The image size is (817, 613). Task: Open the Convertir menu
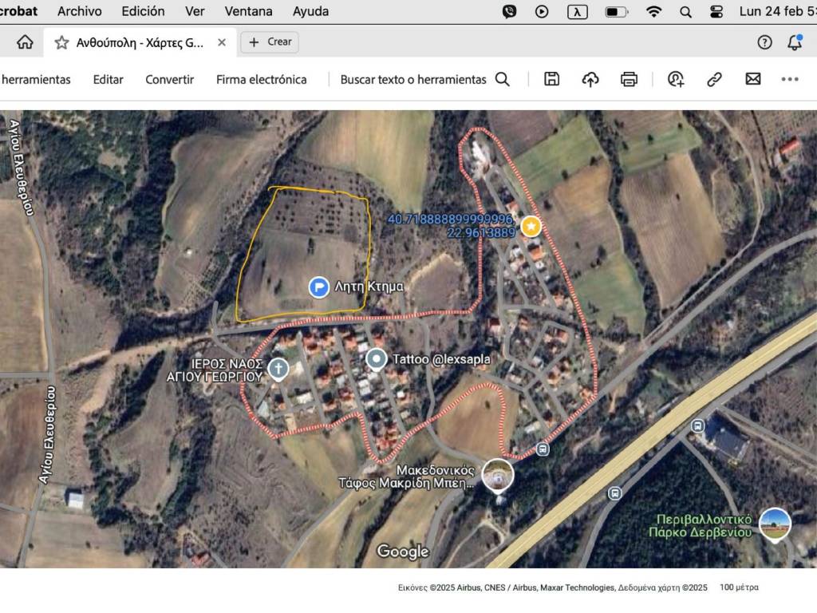tap(169, 79)
